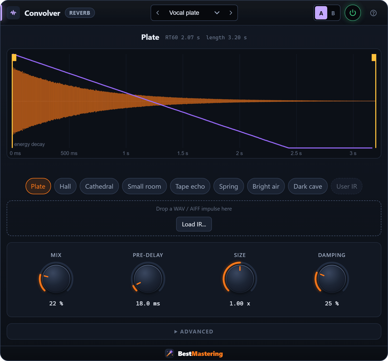Expand the ADVANCED section
This screenshot has width=388, height=361.
194,331
